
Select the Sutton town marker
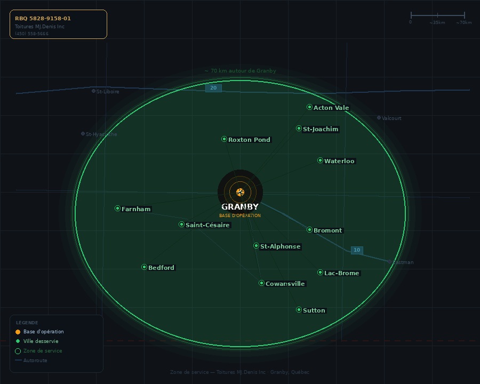pos(299,310)
